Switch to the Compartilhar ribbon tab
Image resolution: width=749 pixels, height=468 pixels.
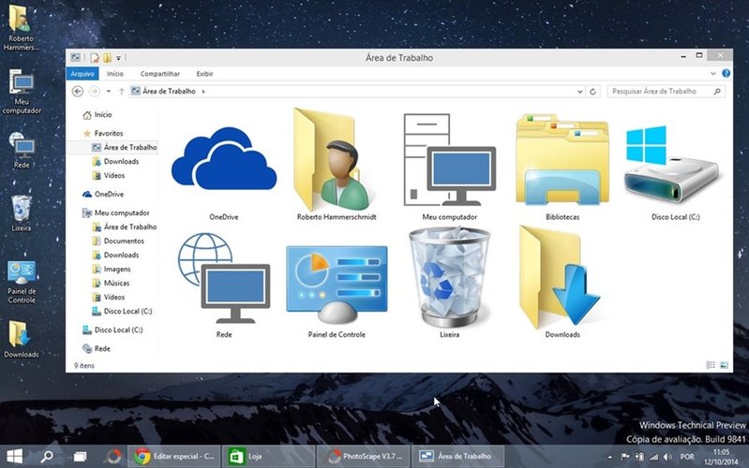pos(160,73)
